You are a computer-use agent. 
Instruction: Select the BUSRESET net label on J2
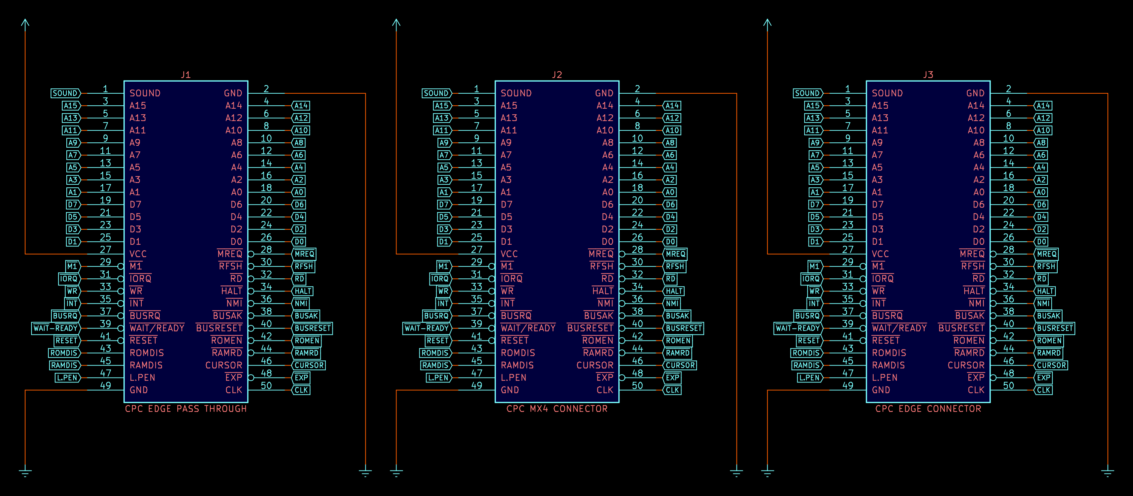point(684,328)
